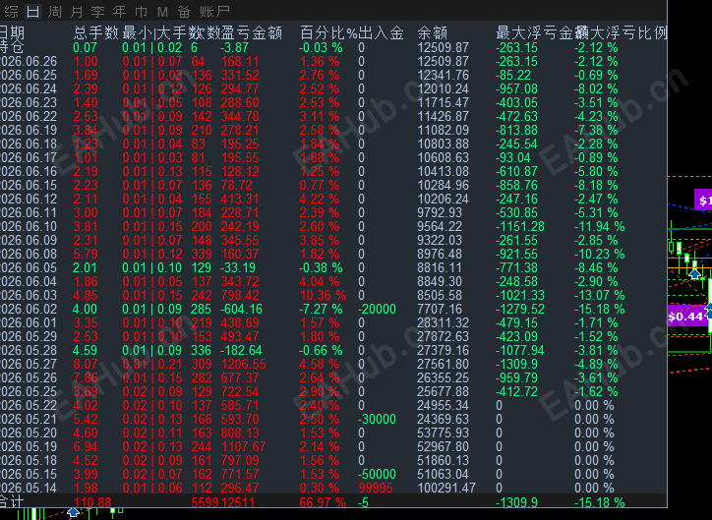Select the 年 yearly tab
712x520 pixels.
click(x=119, y=12)
